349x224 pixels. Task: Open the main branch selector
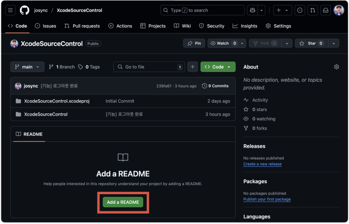[x=27, y=67]
